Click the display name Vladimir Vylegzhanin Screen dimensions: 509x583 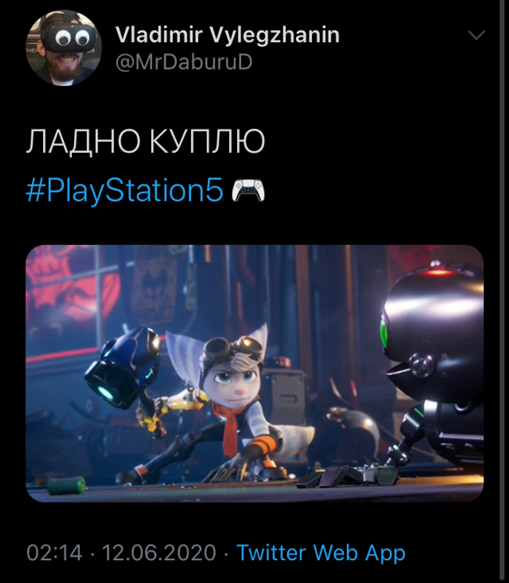227,35
